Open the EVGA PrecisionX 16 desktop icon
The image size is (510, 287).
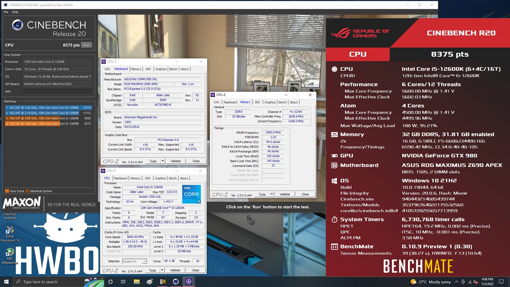click(10, 234)
